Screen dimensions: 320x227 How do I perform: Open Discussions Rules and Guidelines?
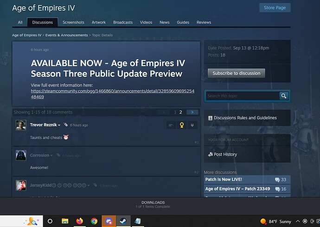245,118
